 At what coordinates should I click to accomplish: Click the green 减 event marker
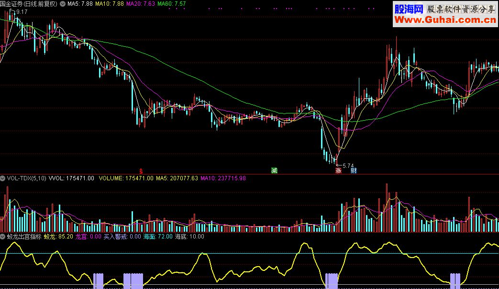274,171
